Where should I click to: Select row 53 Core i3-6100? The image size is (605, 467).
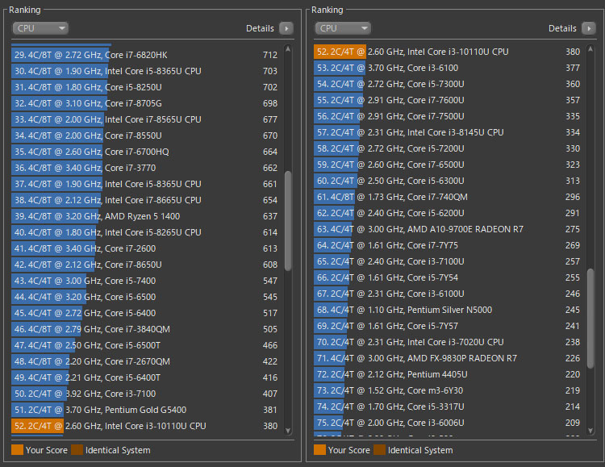[449, 68]
